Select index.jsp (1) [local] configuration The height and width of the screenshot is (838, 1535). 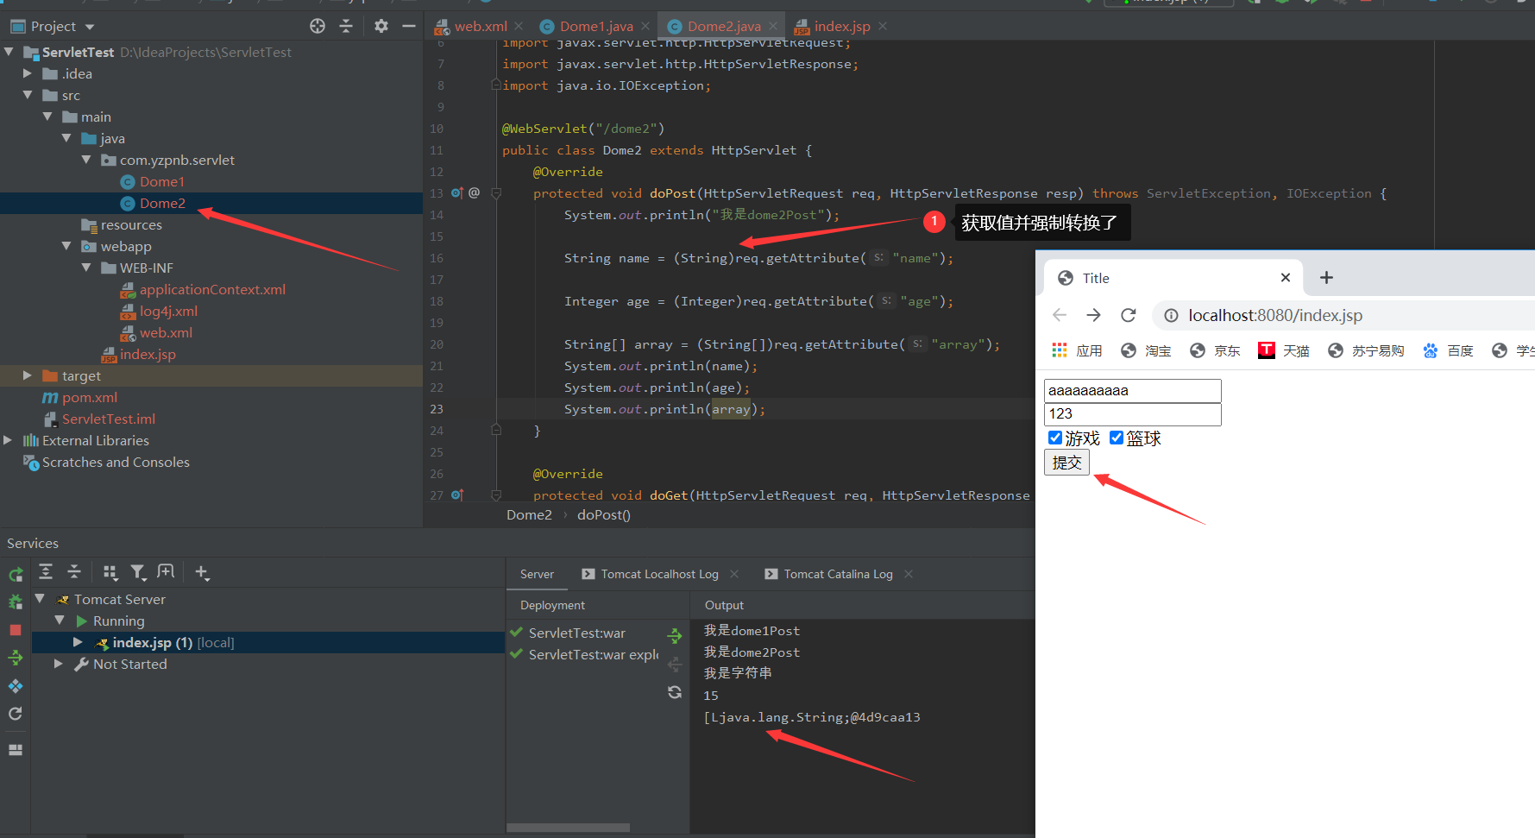(267, 642)
